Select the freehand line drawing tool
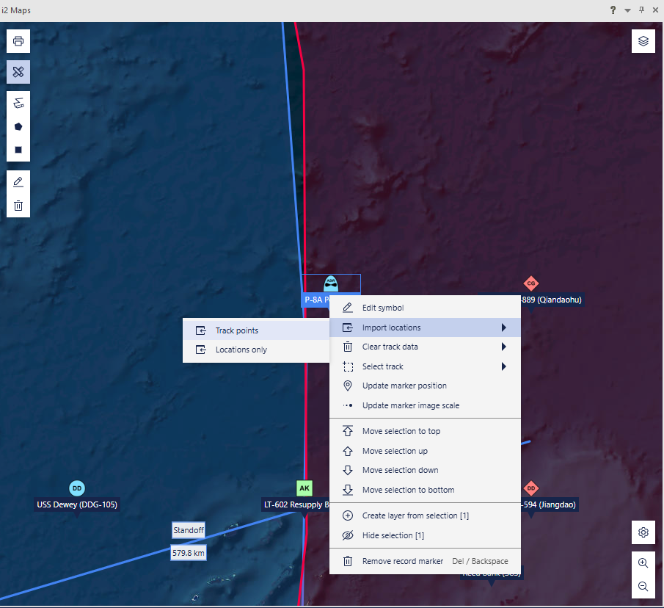 [18, 103]
